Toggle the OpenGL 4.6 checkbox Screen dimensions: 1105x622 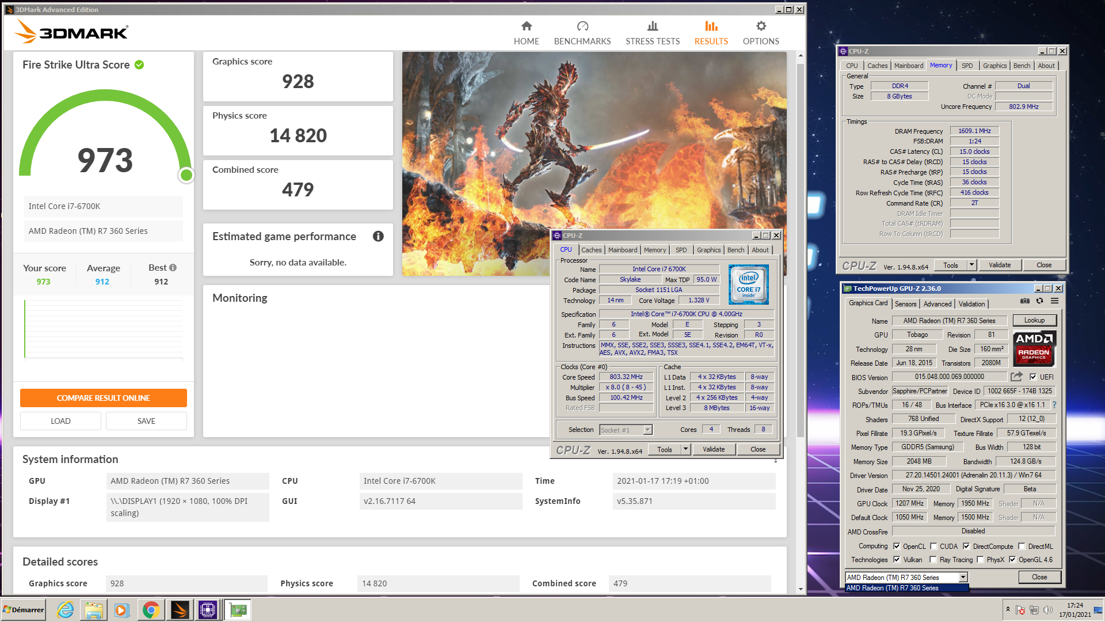(1012, 559)
